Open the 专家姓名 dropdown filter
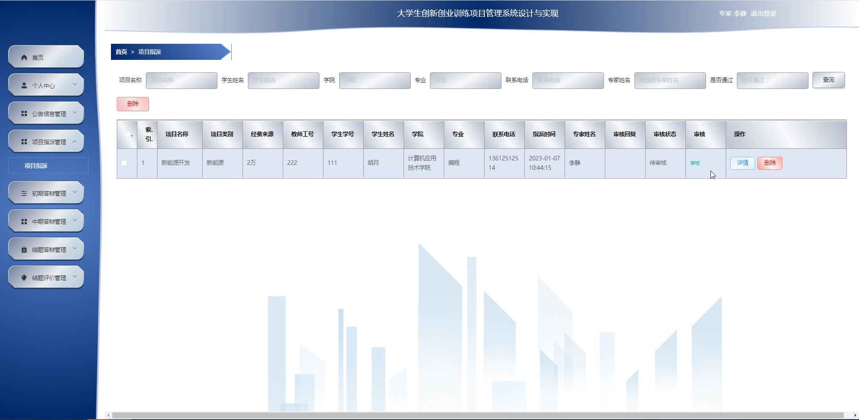 [x=670, y=80]
